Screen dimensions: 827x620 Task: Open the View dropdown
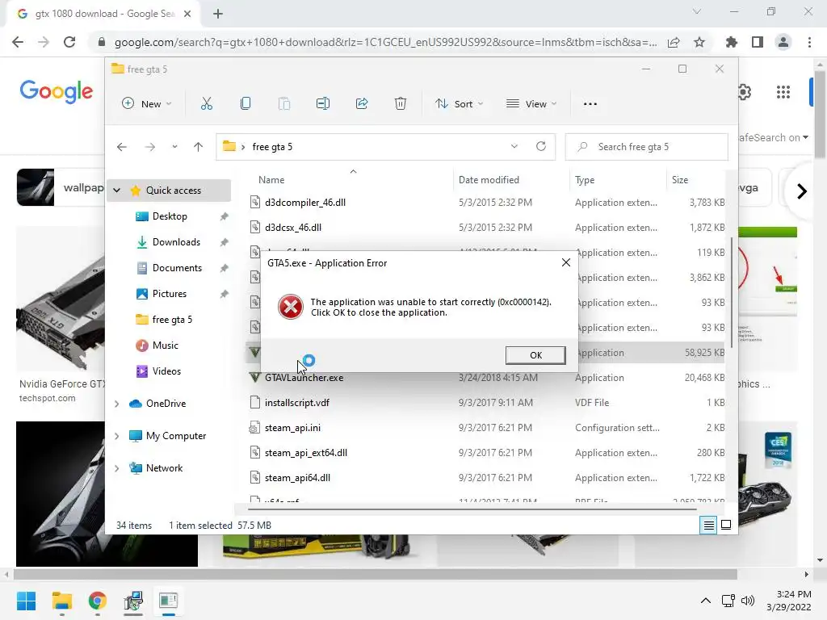point(531,104)
